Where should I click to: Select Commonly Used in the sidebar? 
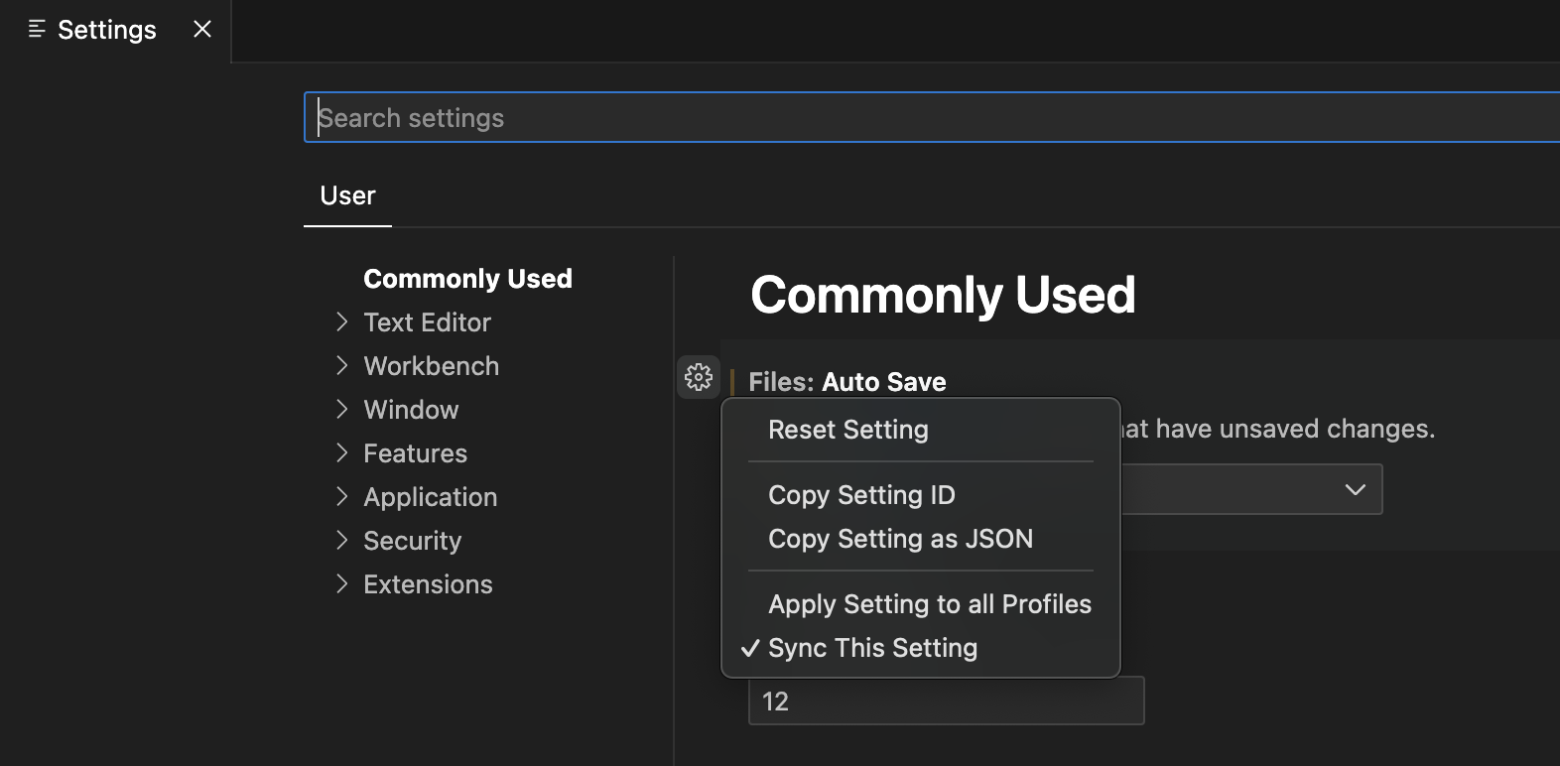pyautogui.click(x=467, y=279)
